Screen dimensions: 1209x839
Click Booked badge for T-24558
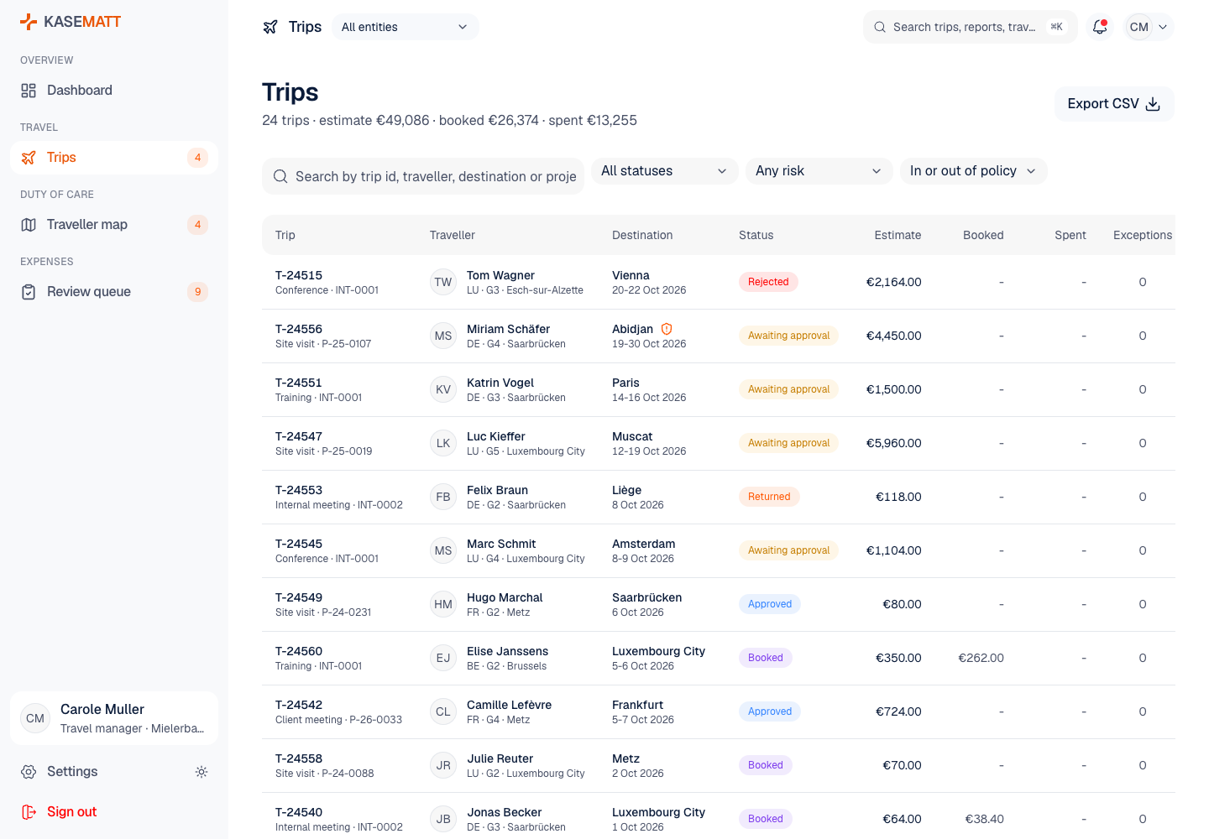click(766, 765)
